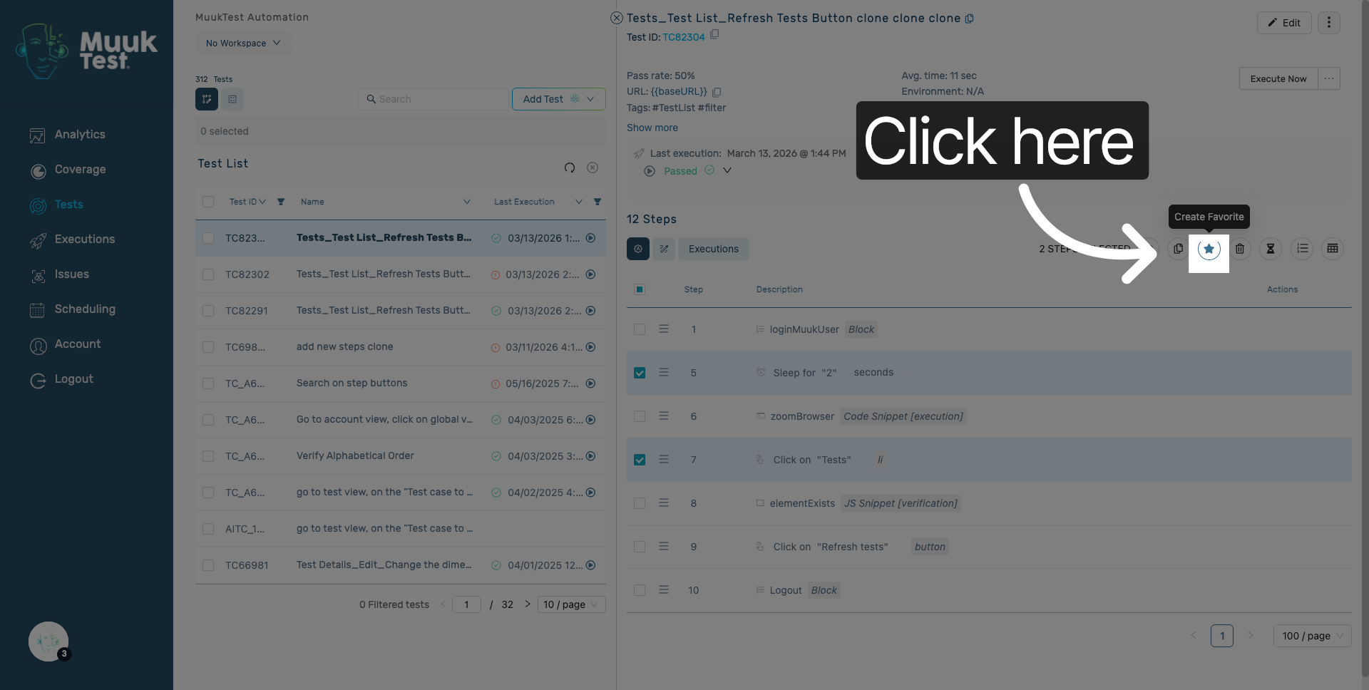Switch to tree view of tests
Image resolution: width=1369 pixels, height=690 pixels.
(x=207, y=99)
